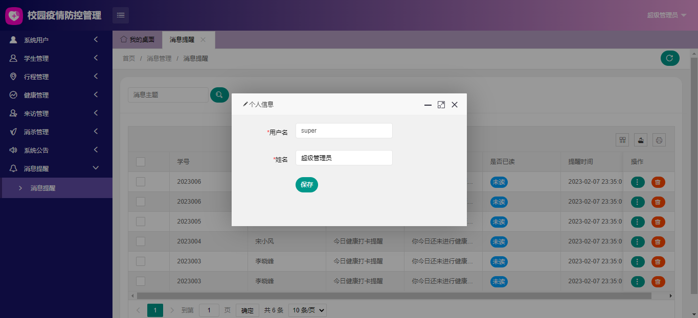Click the 保存 button
Viewport: 698px width, 318px height.
(x=307, y=185)
